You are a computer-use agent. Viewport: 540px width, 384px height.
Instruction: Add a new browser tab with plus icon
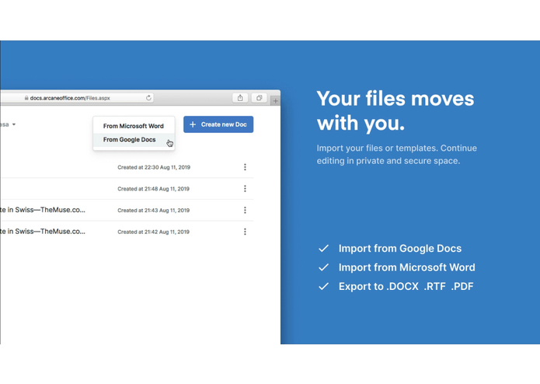coord(276,100)
